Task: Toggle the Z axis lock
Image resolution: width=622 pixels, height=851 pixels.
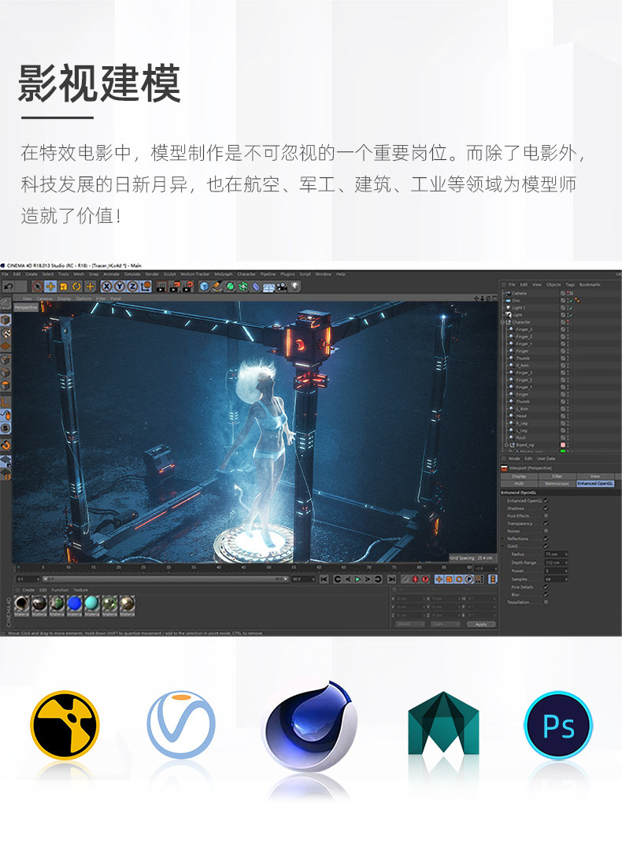Action: 132,287
